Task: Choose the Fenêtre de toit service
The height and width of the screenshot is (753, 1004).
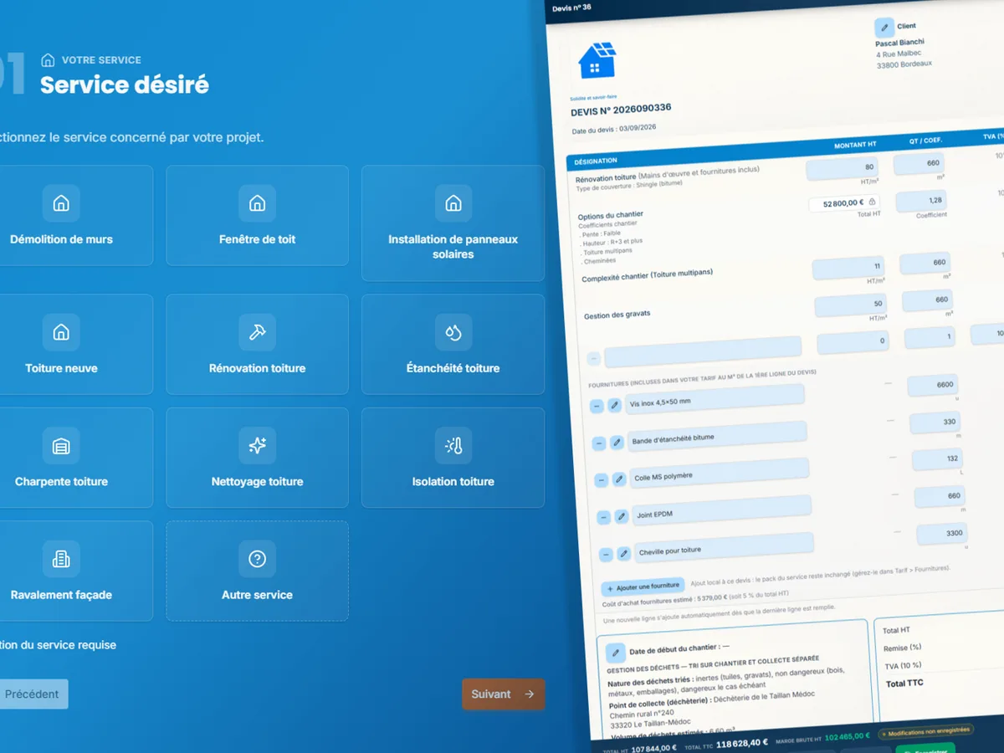Action: coord(257,215)
